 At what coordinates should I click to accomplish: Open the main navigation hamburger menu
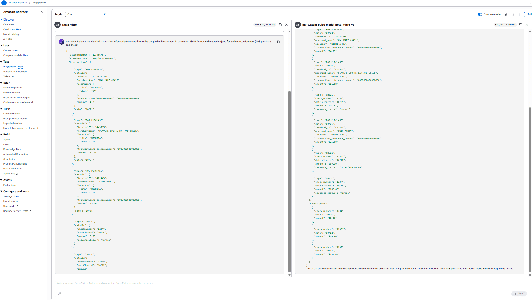pos(4,3)
